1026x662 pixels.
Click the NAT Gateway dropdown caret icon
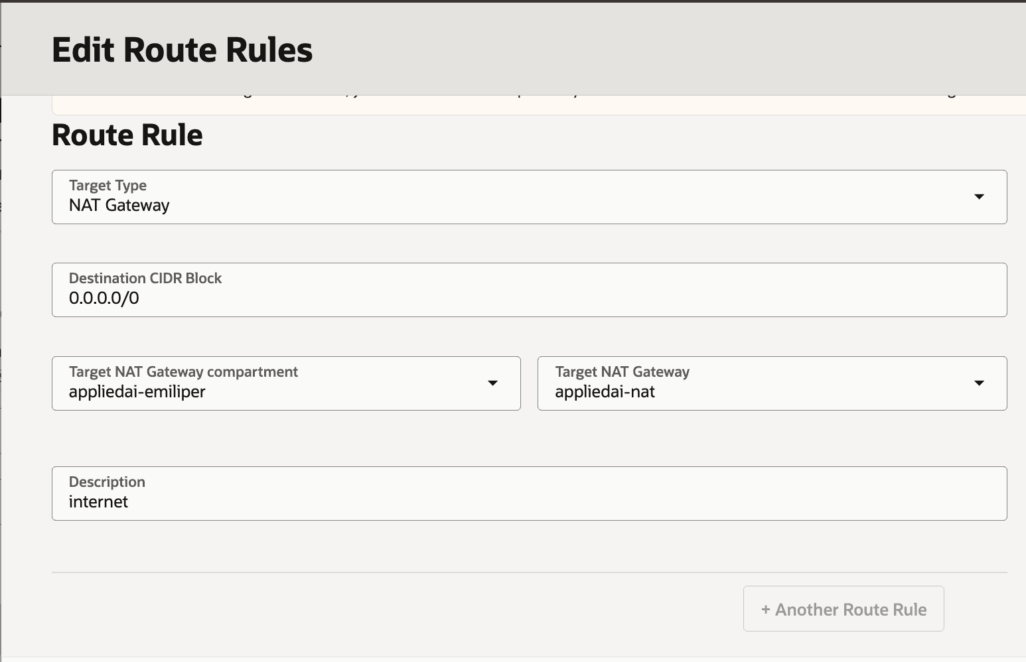point(980,383)
